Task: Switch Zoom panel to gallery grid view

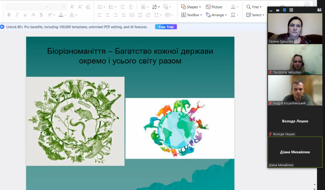Action: [291, 10]
